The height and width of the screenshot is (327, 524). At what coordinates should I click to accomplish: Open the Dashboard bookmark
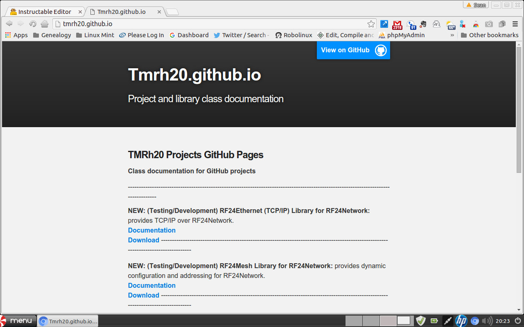point(189,35)
